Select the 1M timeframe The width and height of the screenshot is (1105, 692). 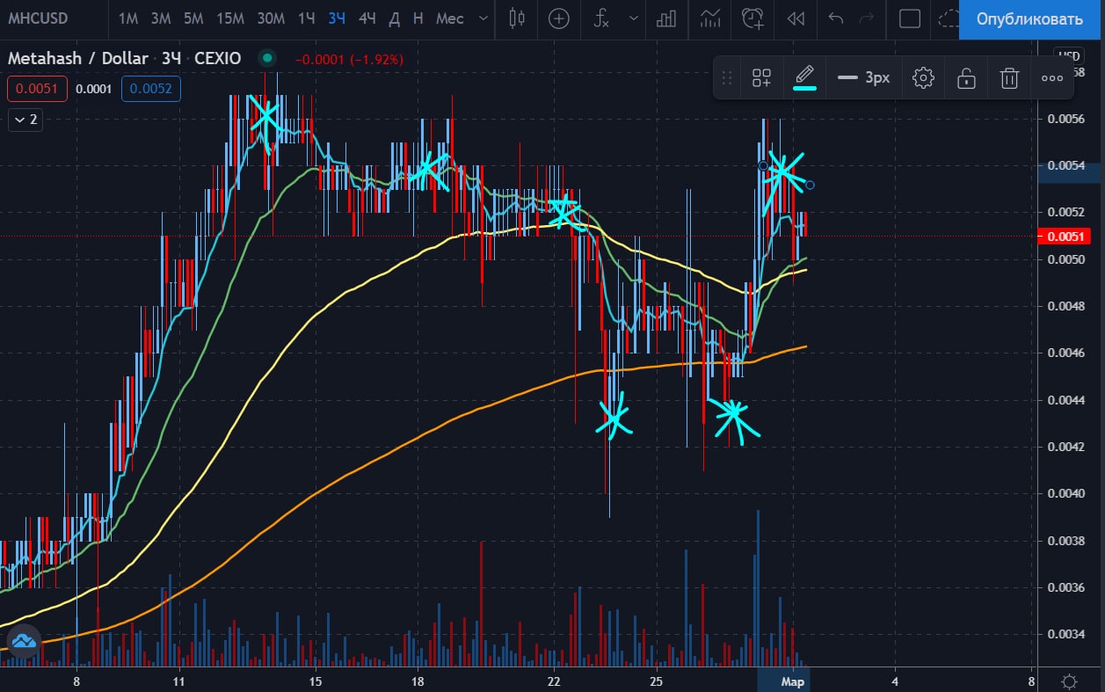128,18
